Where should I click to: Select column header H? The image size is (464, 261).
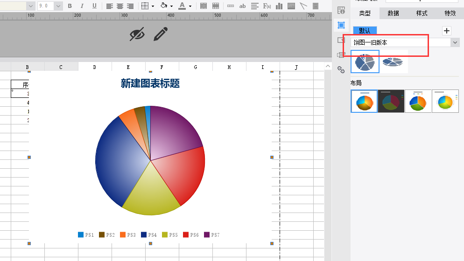(x=229, y=67)
